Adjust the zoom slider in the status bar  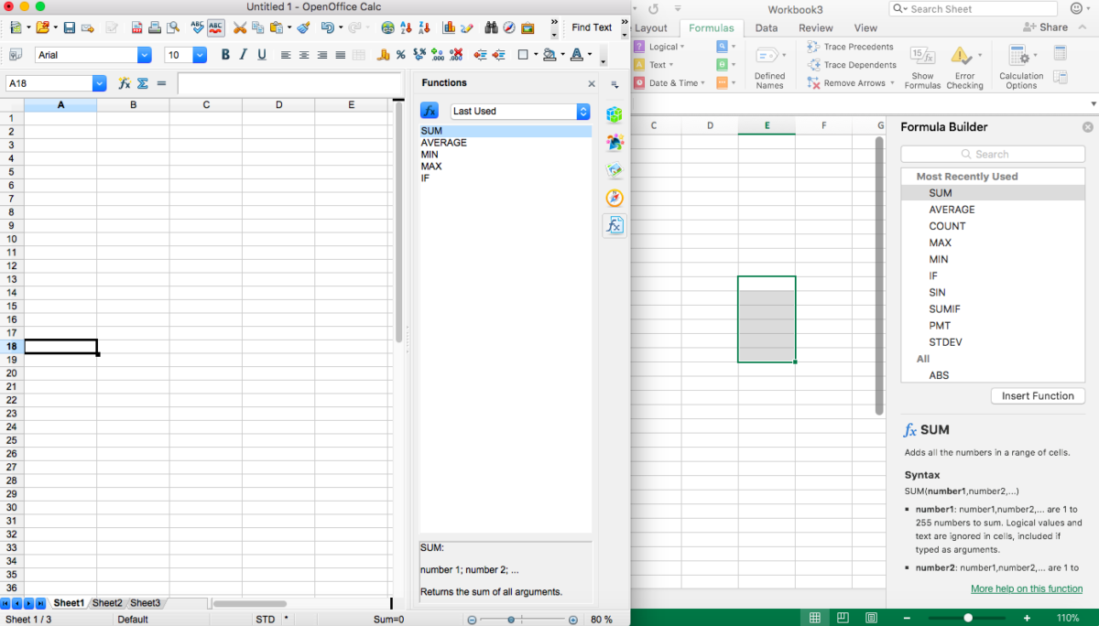(x=510, y=619)
